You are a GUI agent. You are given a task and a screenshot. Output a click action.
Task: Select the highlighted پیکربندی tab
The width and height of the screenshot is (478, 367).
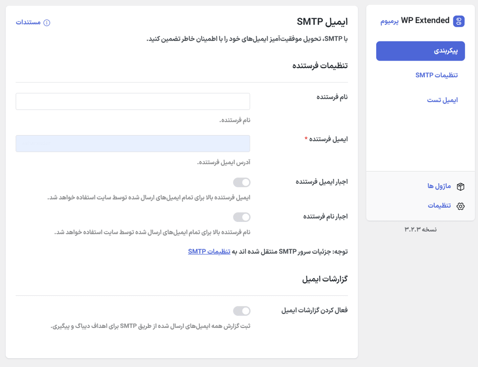[x=420, y=51]
